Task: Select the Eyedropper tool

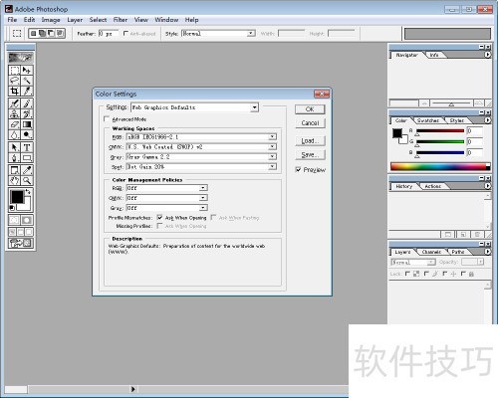Action: tap(27, 170)
